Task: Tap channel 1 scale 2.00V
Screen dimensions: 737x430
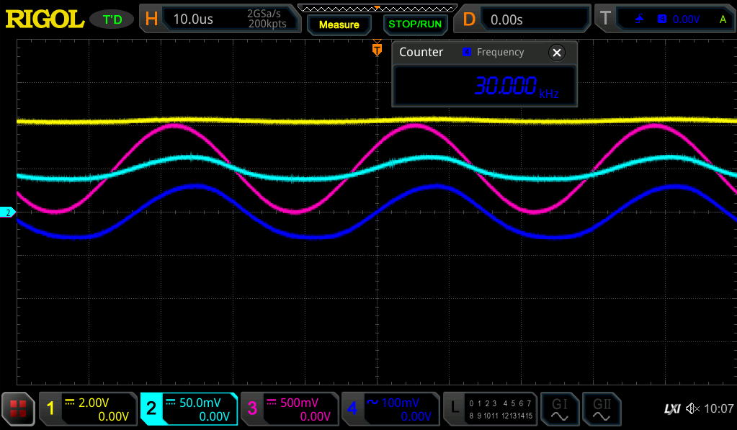Action: 94,403
